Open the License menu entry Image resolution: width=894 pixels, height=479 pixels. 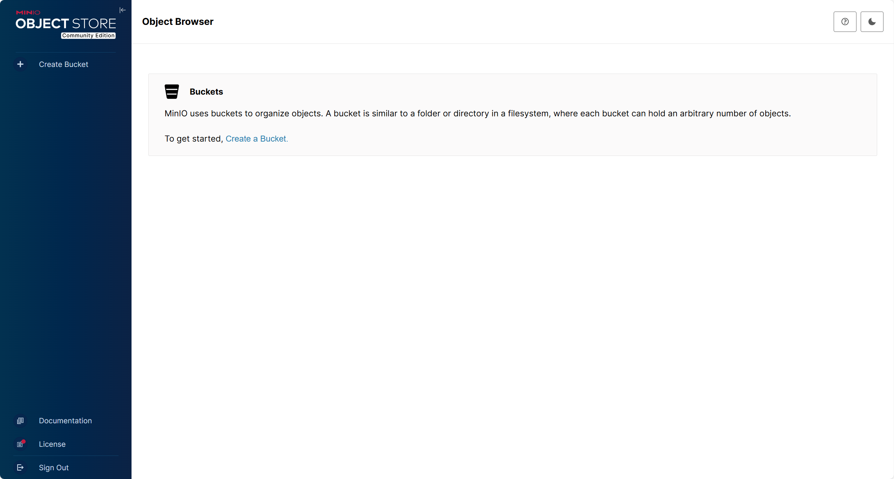[52, 444]
